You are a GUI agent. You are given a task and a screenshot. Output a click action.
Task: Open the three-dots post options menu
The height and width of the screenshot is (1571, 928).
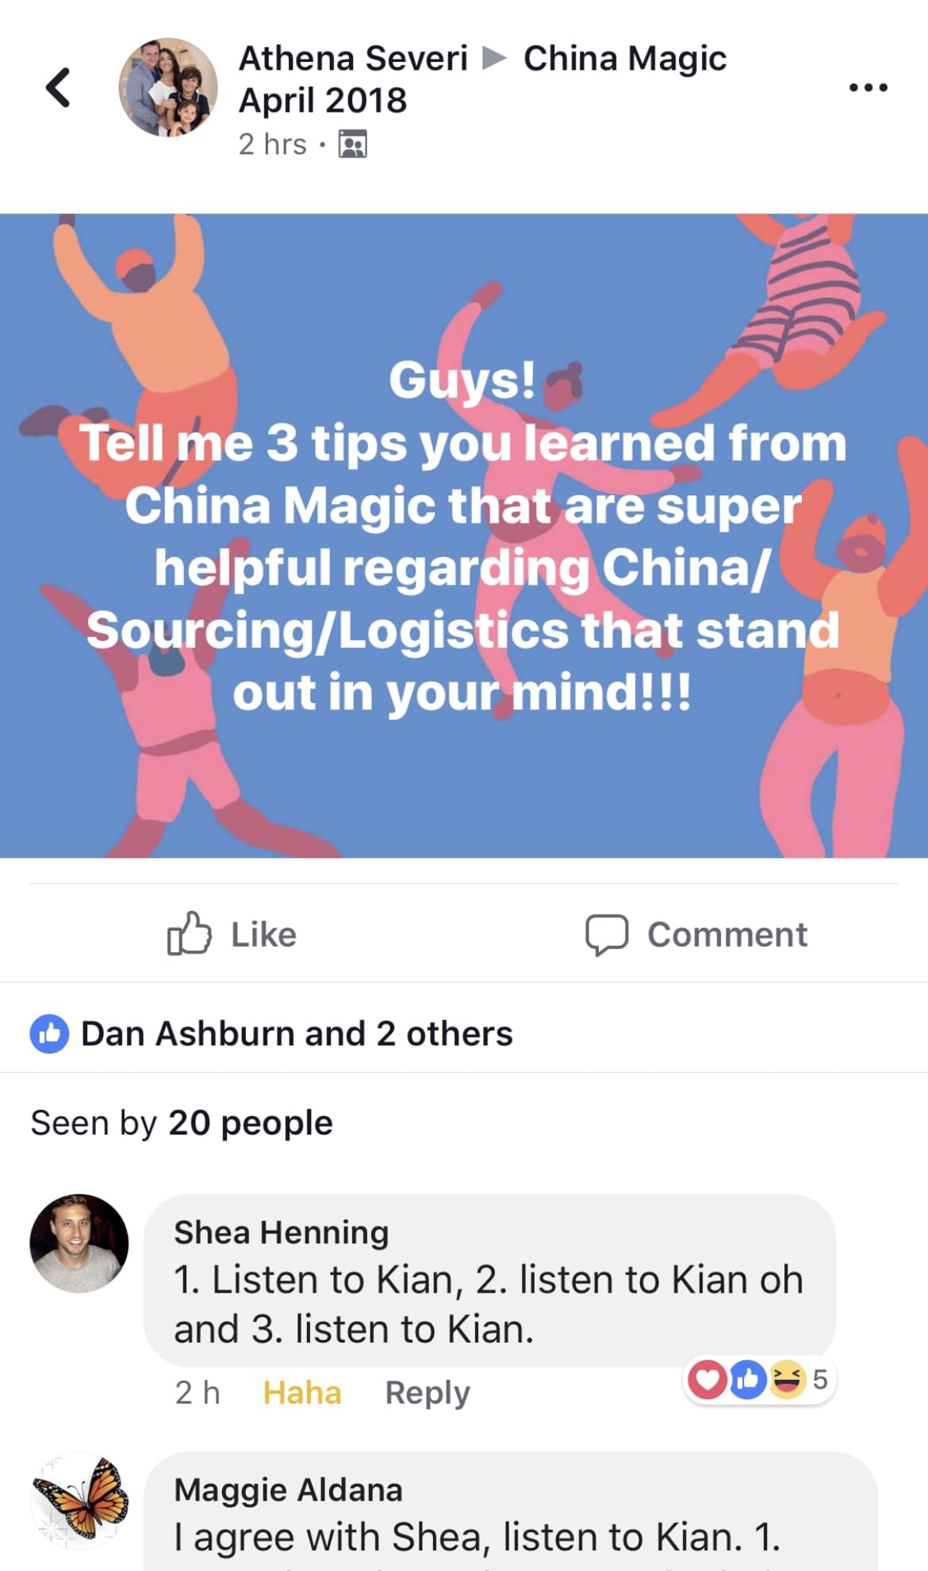coord(868,87)
